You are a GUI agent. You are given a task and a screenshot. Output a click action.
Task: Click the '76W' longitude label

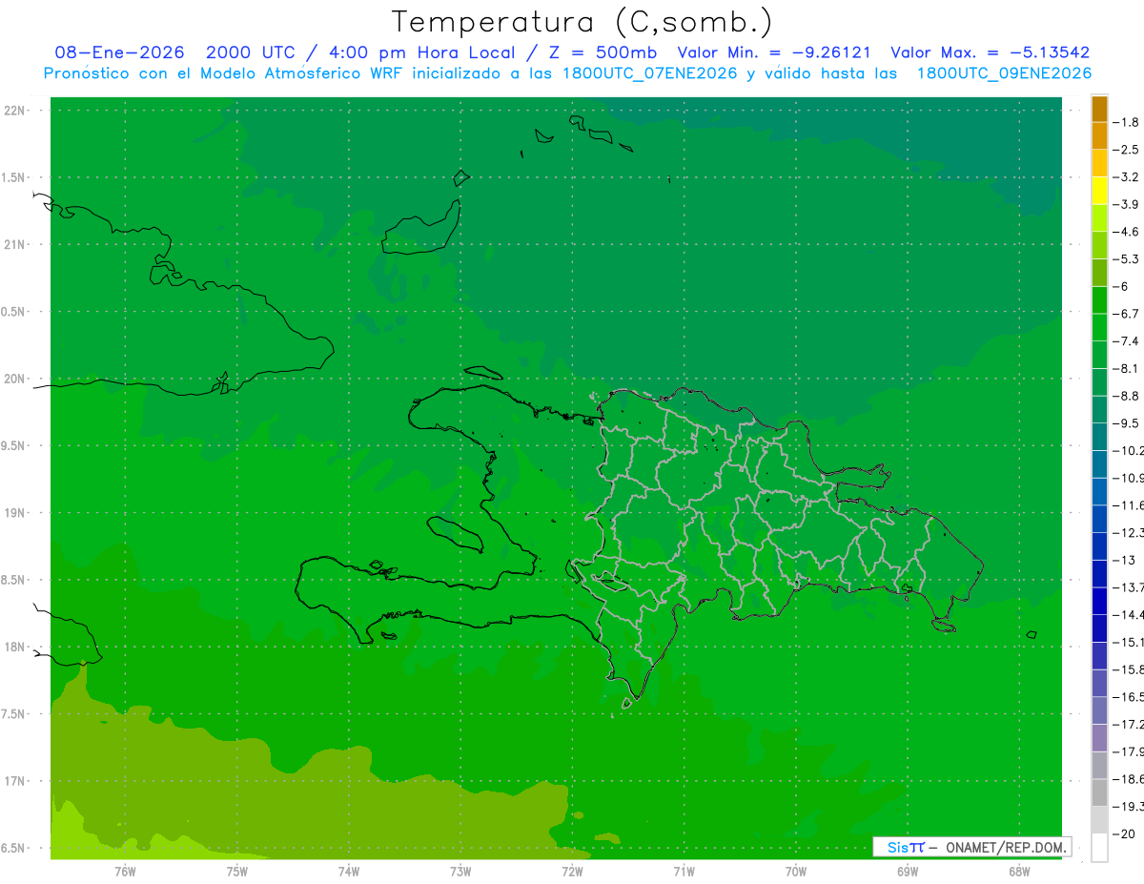point(125,872)
